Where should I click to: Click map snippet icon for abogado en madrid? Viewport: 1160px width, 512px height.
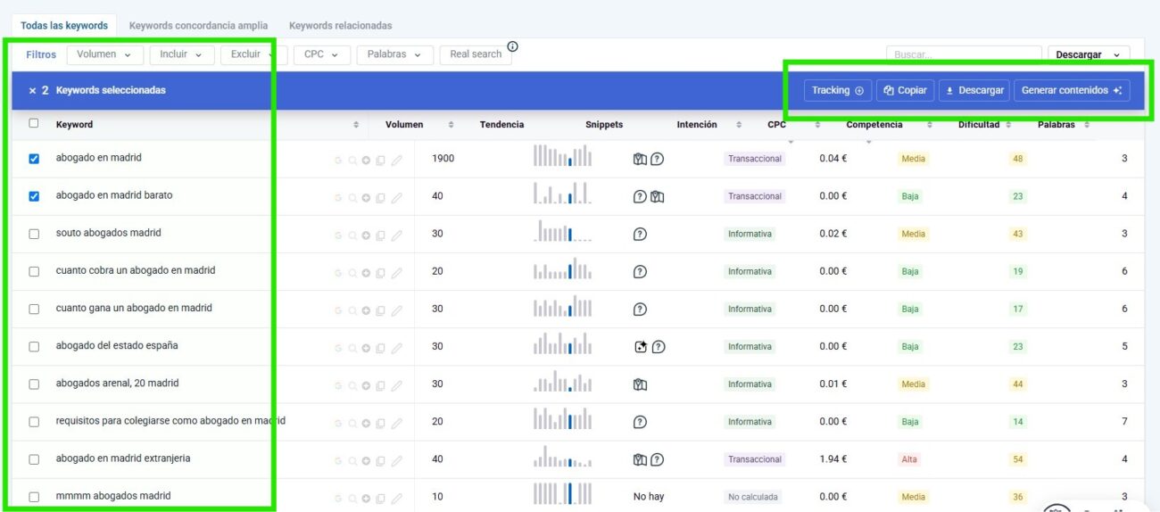pyautogui.click(x=640, y=159)
